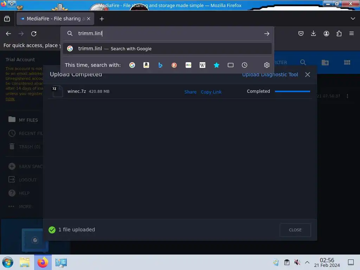Viewport: 360px width, 270px height.
Task: Click the Share link for winec.7z
Action: point(190,92)
